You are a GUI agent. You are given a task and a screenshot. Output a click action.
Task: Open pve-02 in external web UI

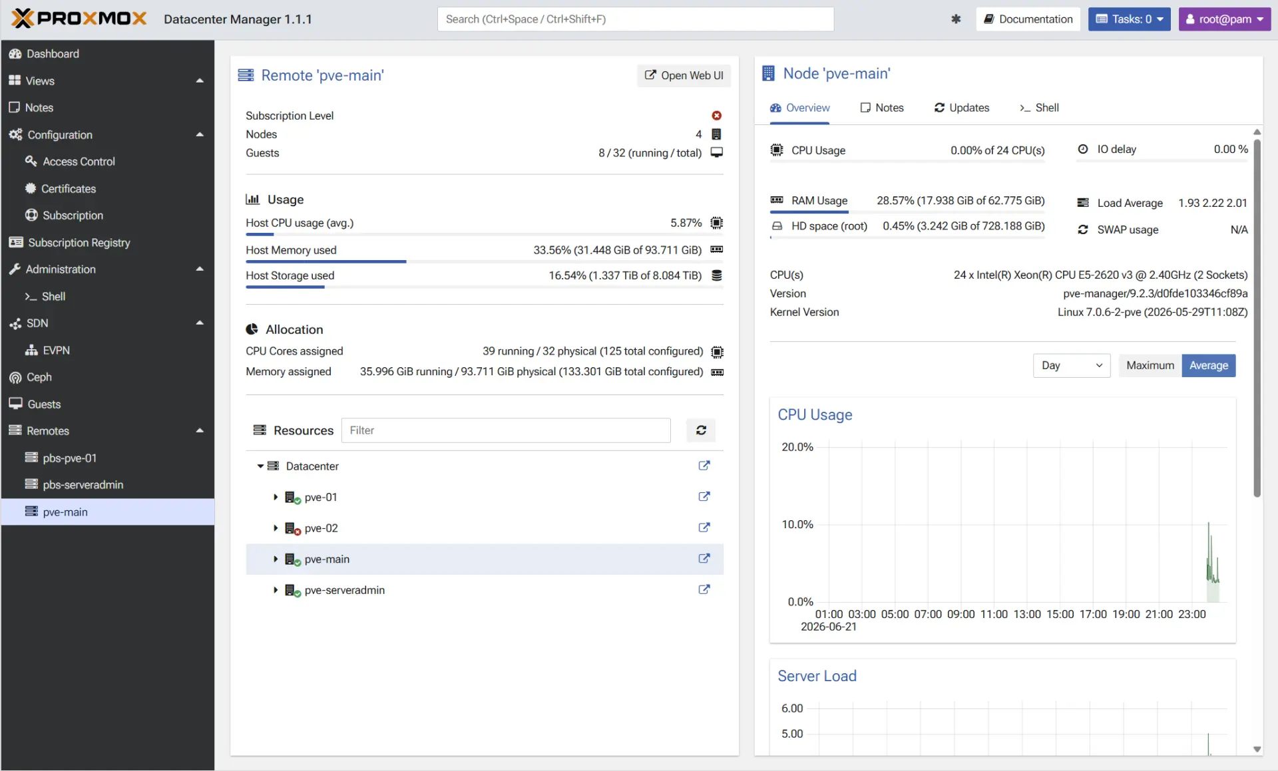pyautogui.click(x=704, y=528)
